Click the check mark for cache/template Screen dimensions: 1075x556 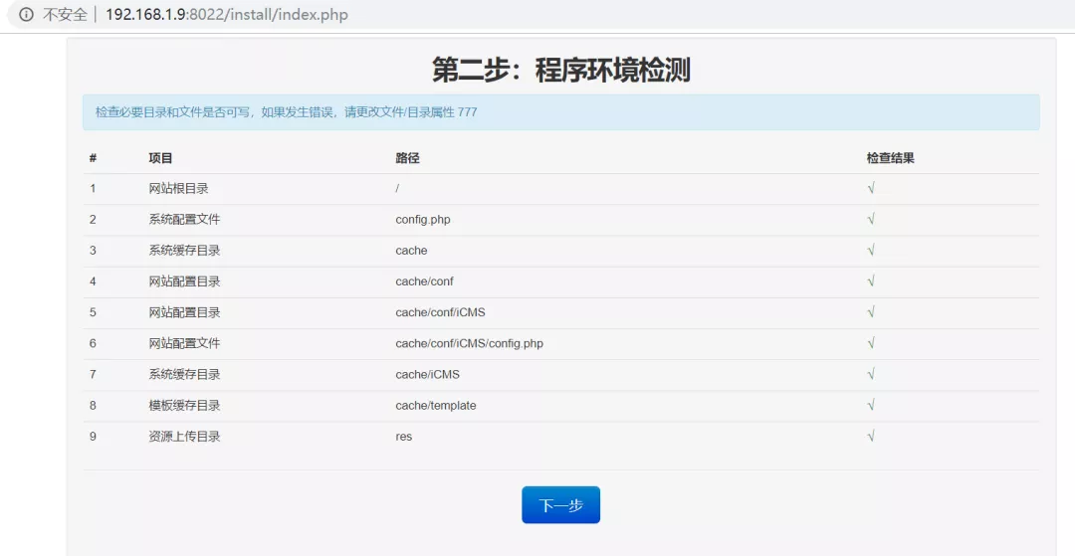(871, 406)
